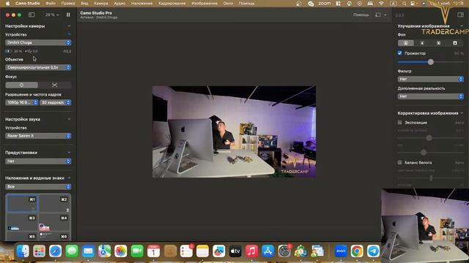Disable the Прожектор checkbox

click(400, 53)
